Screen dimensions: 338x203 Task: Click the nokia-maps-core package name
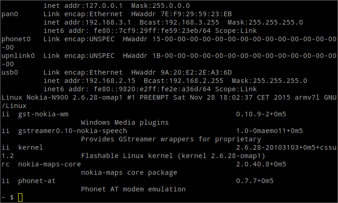tap(49, 165)
